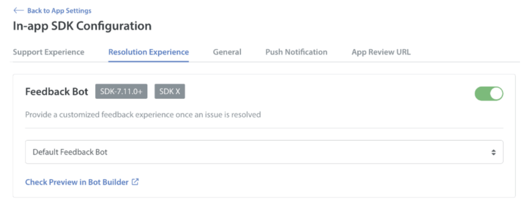Open the Default Feedback Bot dropdown
The width and height of the screenshot is (522, 201).
click(x=264, y=152)
